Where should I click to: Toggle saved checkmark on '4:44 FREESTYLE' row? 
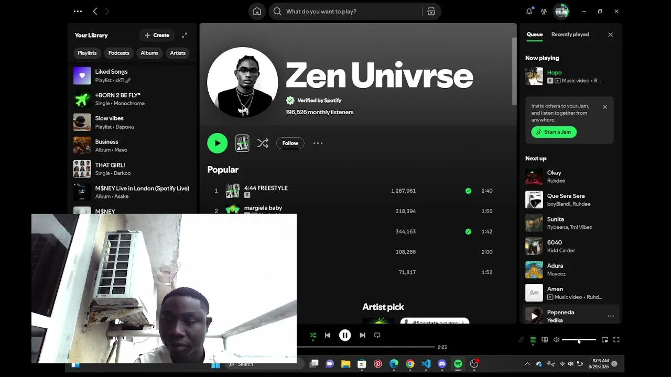468,191
